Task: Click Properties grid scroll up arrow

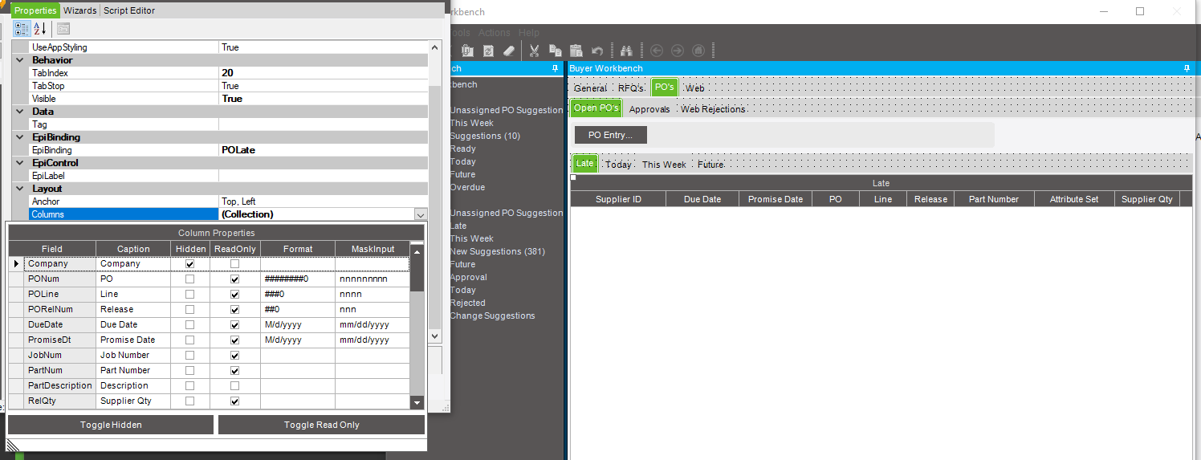Action: (x=434, y=47)
